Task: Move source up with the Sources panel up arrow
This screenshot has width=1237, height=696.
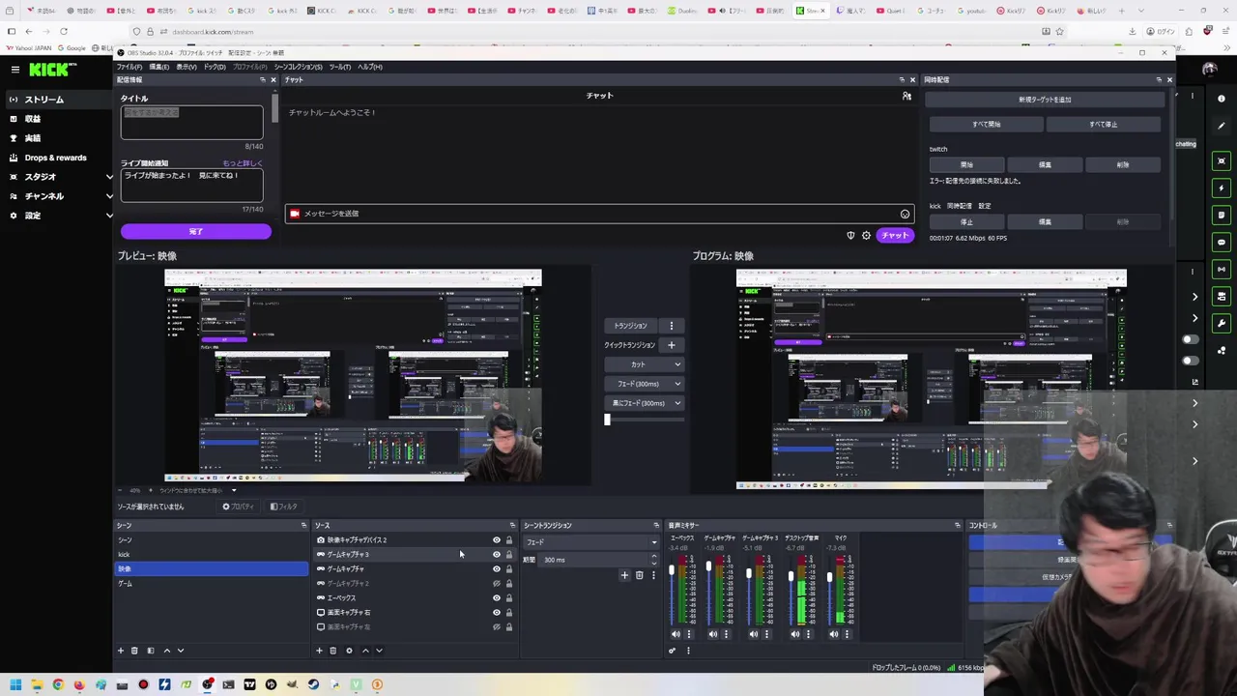Action: coord(365,651)
